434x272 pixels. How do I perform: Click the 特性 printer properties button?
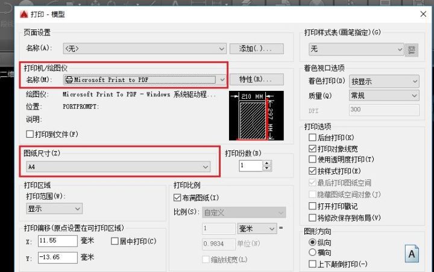click(256, 79)
